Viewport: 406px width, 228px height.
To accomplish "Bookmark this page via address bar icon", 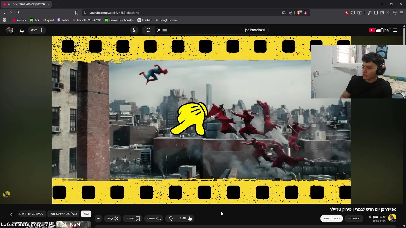I will pyautogui.click(x=77, y=13).
